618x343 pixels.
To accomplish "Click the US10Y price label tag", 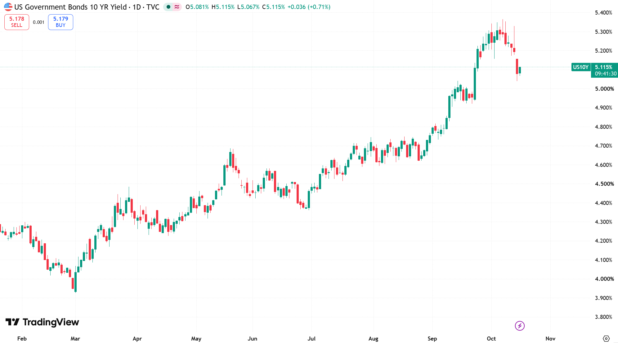I will click(581, 67).
